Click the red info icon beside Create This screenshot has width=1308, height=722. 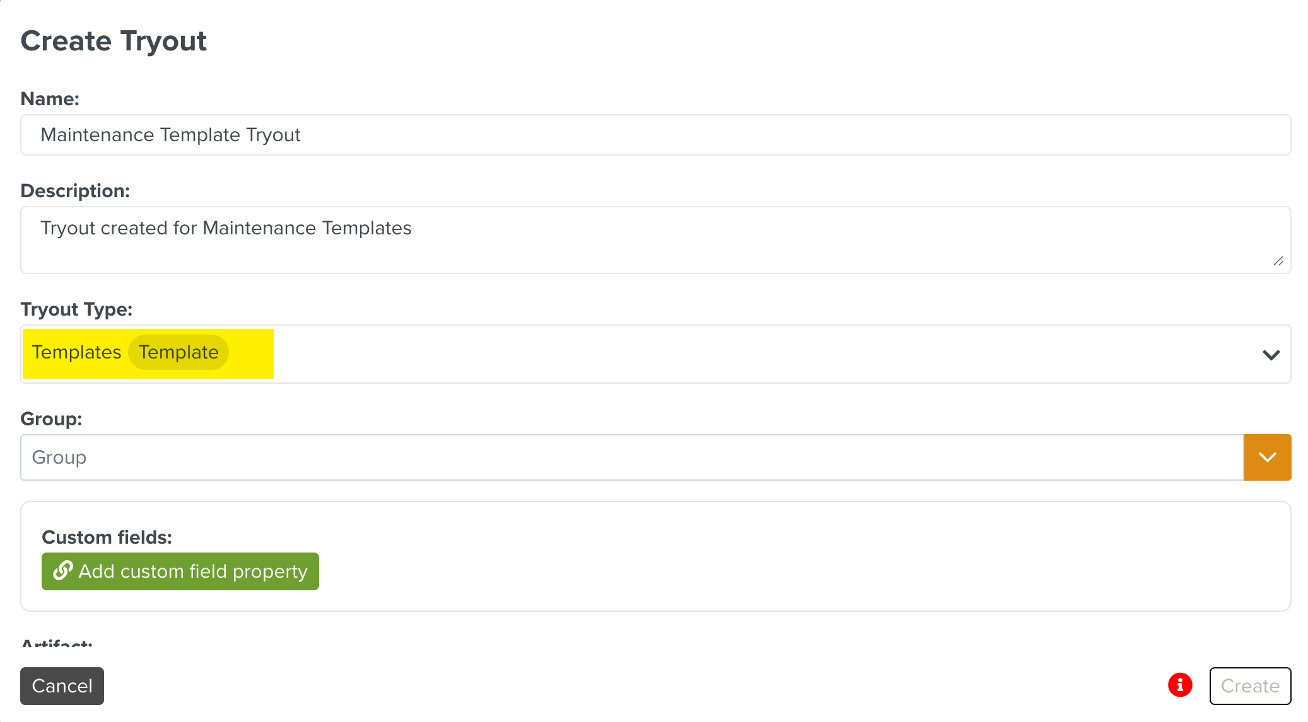(1179, 685)
